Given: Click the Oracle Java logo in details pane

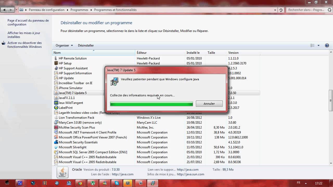Looking at the screenshot, I should [62, 172].
